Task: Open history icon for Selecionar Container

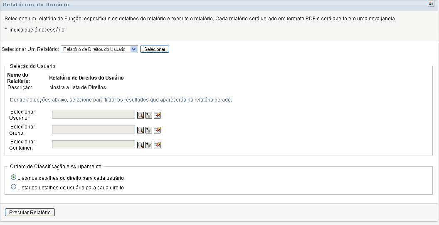Action: pyautogui.click(x=149, y=145)
